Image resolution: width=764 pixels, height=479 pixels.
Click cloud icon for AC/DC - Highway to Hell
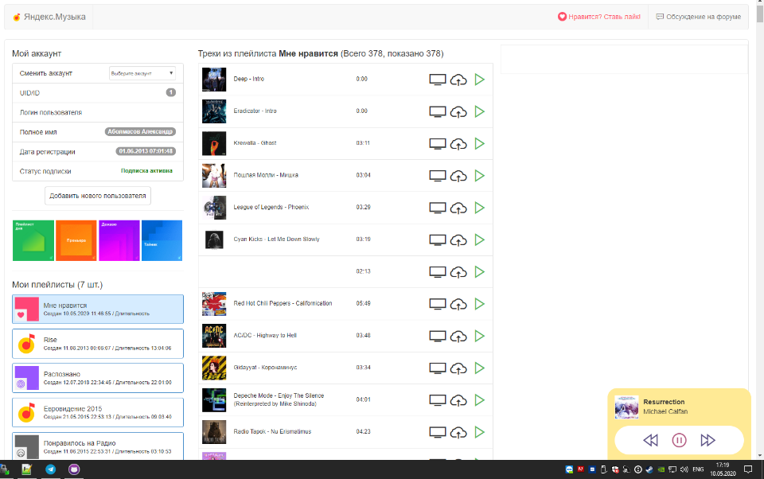pos(458,337)
